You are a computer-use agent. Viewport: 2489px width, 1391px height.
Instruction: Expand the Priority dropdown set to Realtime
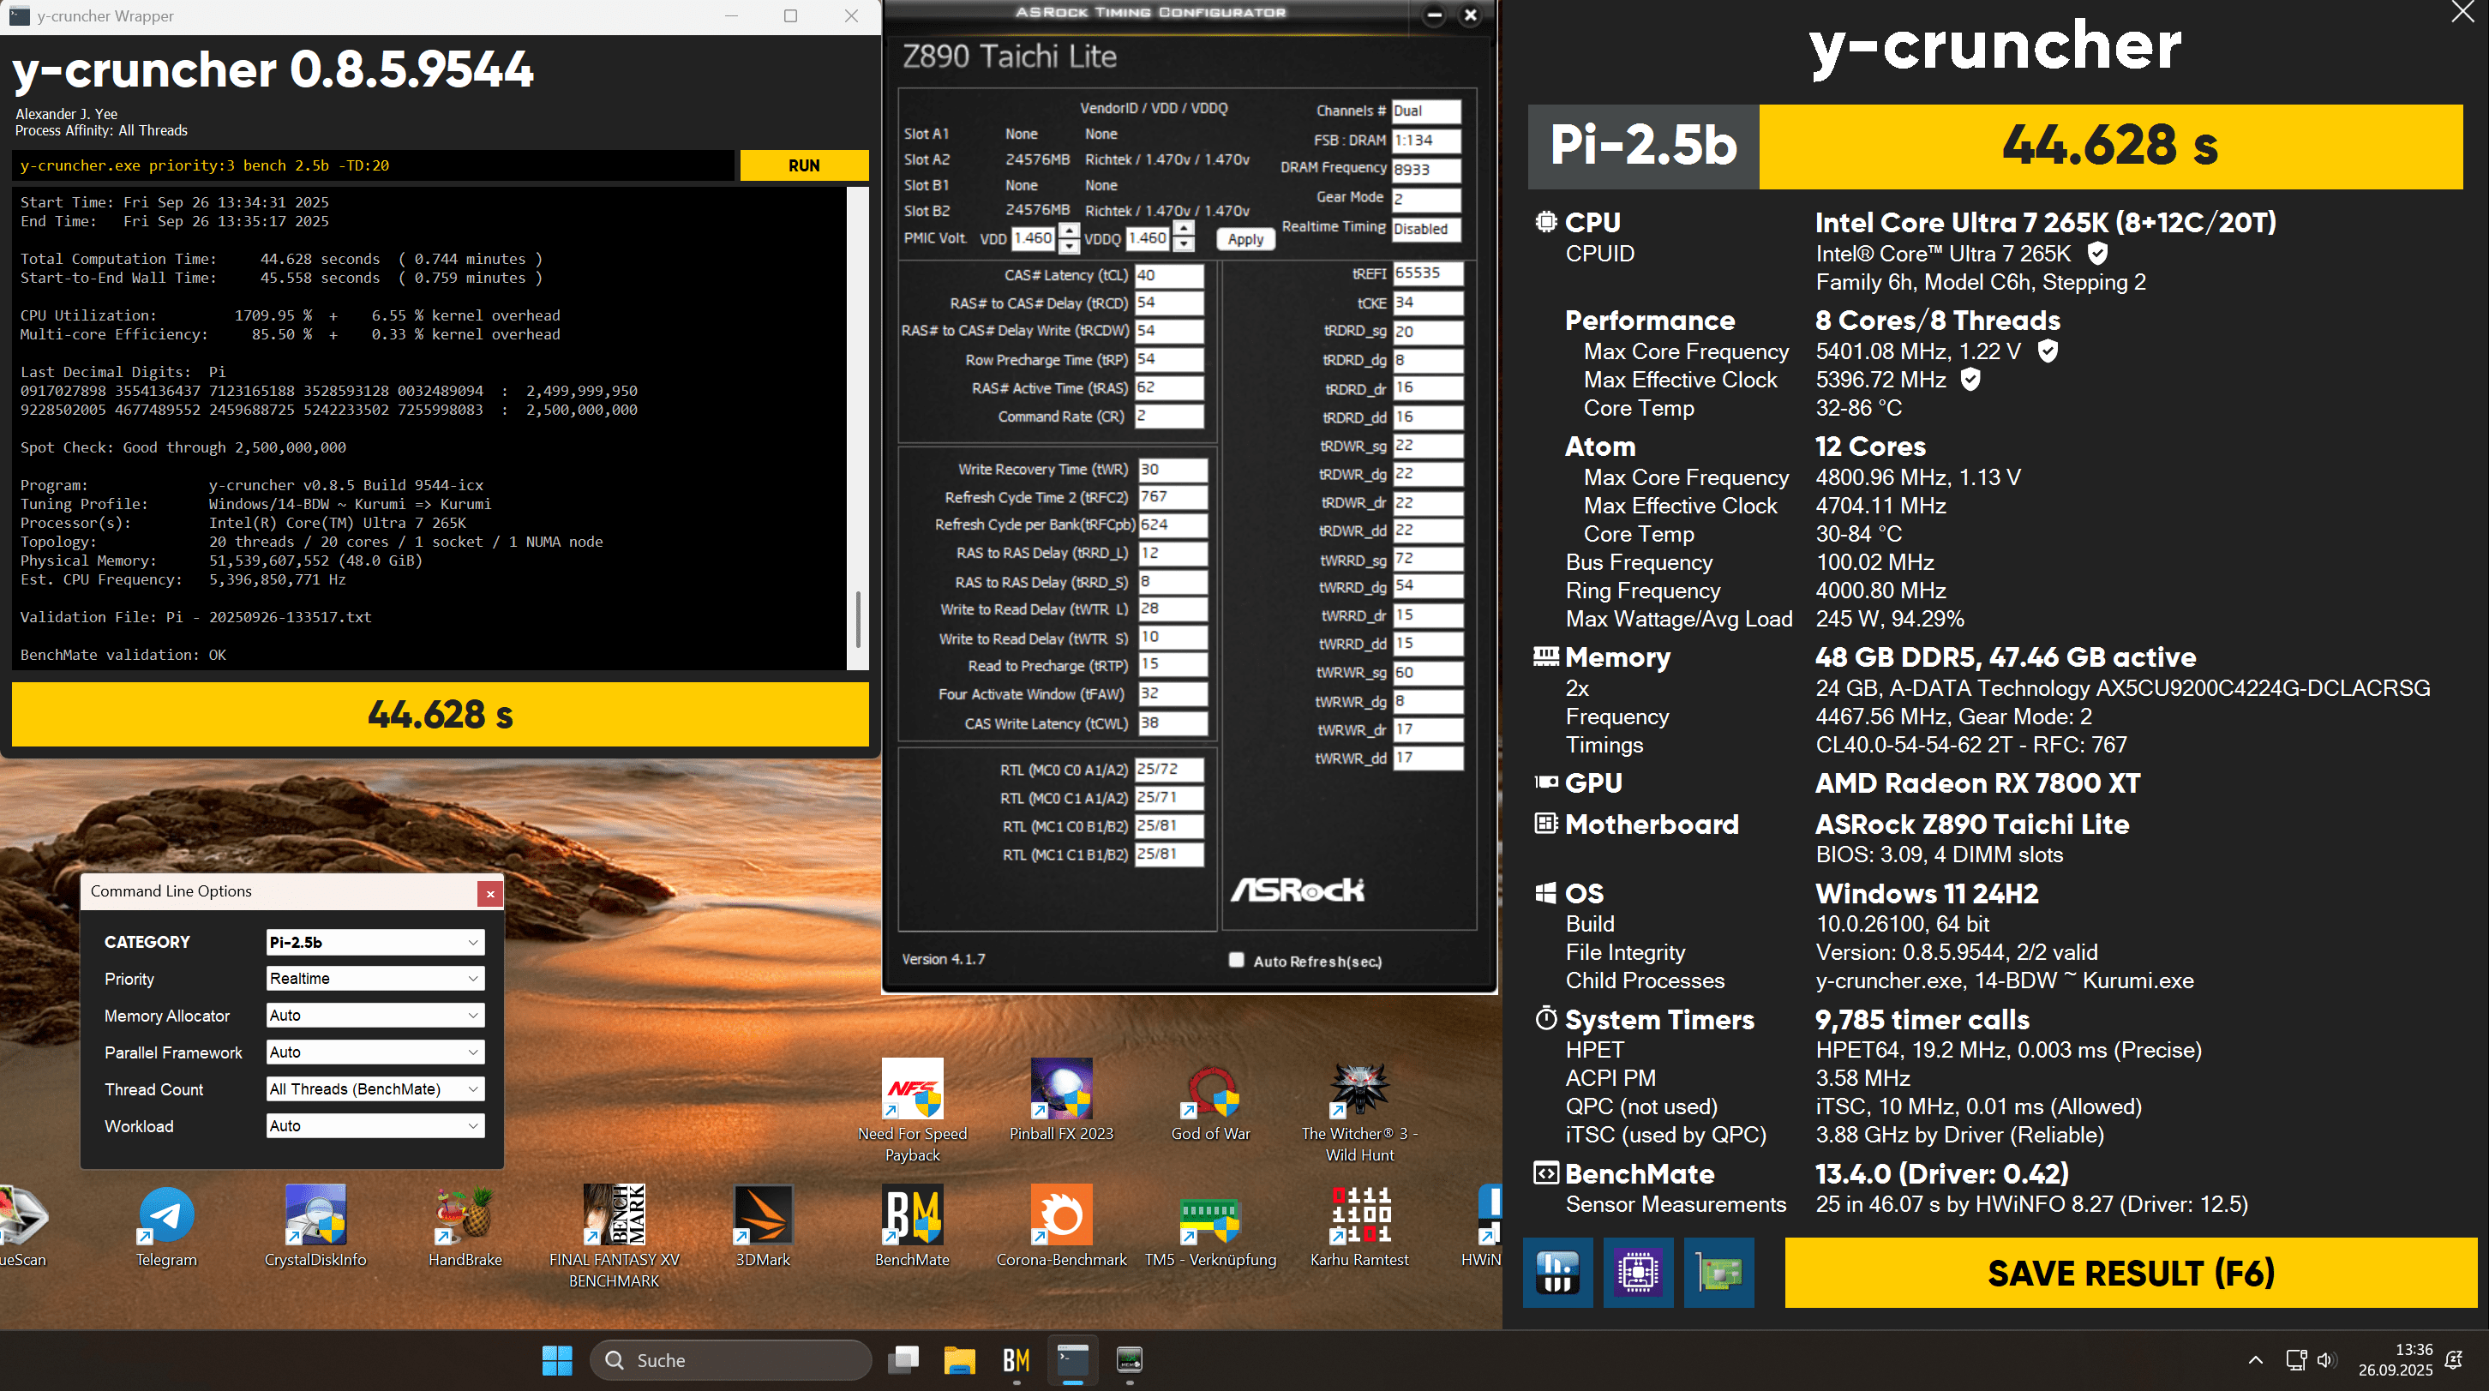pos(375,979)
